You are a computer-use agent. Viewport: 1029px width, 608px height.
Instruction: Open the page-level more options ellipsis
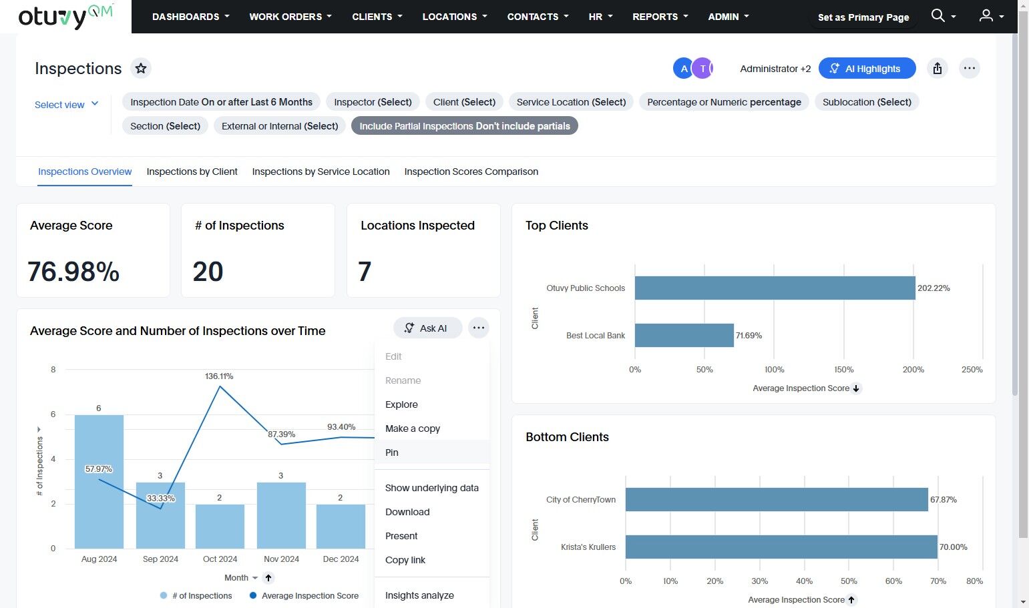pyautogui.click(x=970, y=68)
